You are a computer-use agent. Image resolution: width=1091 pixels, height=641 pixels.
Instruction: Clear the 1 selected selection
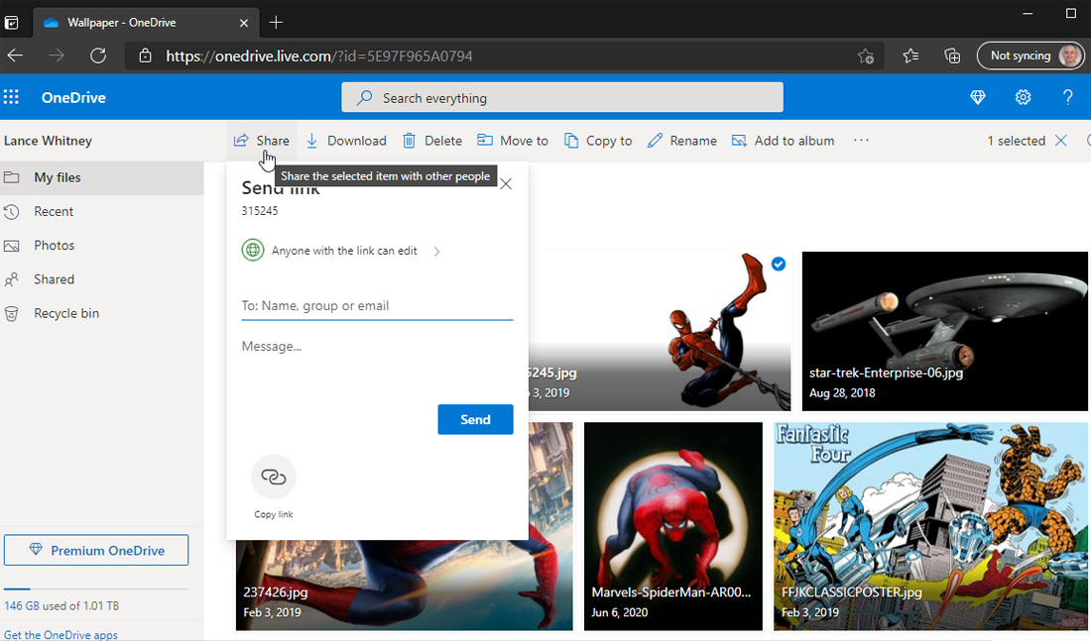[1061, 141]
